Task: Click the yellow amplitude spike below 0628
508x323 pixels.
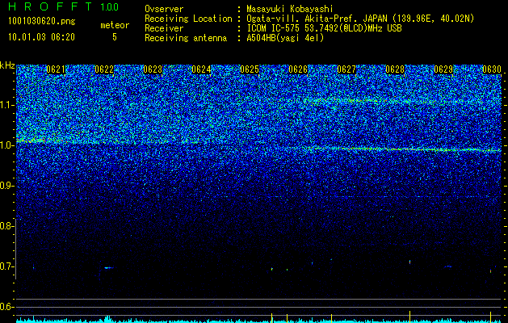Action: point(409,317)
